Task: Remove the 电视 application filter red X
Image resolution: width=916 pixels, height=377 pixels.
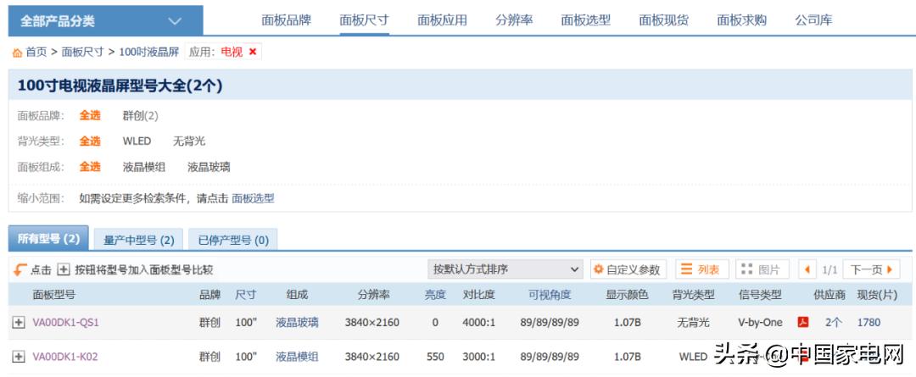Action: point(253,52)
